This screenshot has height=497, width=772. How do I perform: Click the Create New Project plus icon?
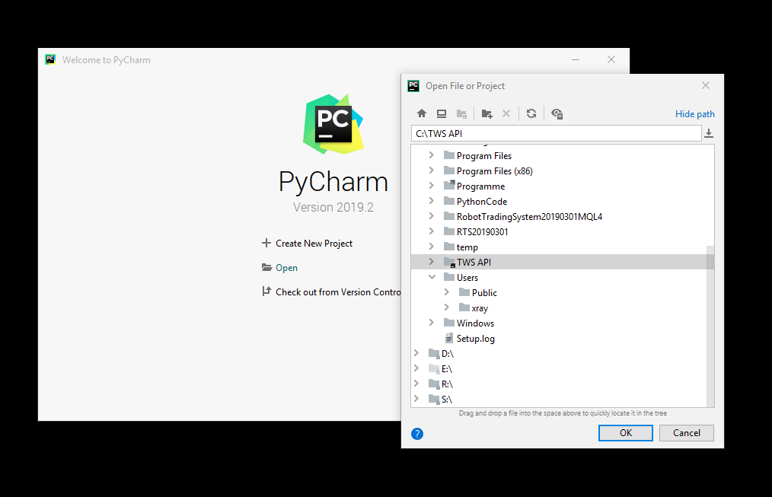point(266,243)
